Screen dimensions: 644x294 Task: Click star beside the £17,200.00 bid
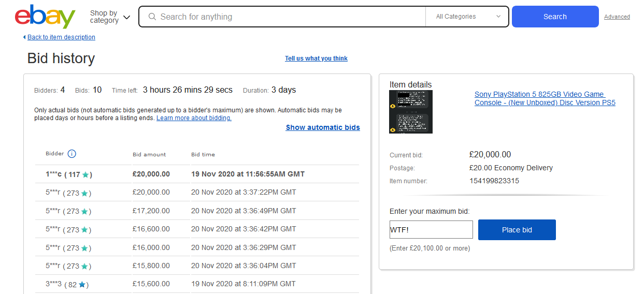point(84,211)
